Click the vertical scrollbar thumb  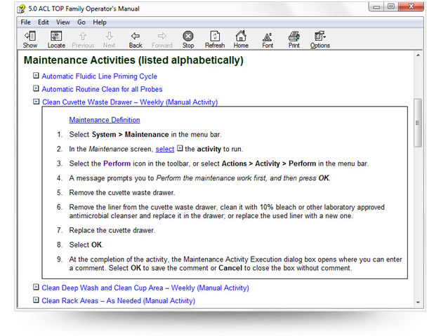(x=418, y=123)
